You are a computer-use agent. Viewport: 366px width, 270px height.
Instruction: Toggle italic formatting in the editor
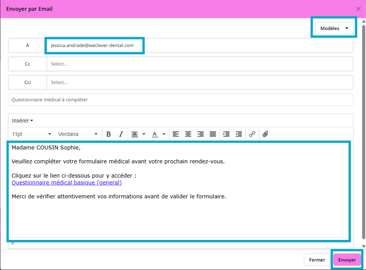(121, 134)
